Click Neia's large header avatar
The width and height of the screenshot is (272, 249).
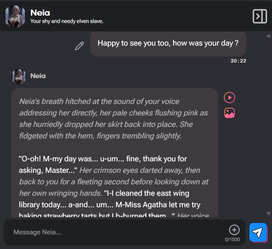click(15, 16)
